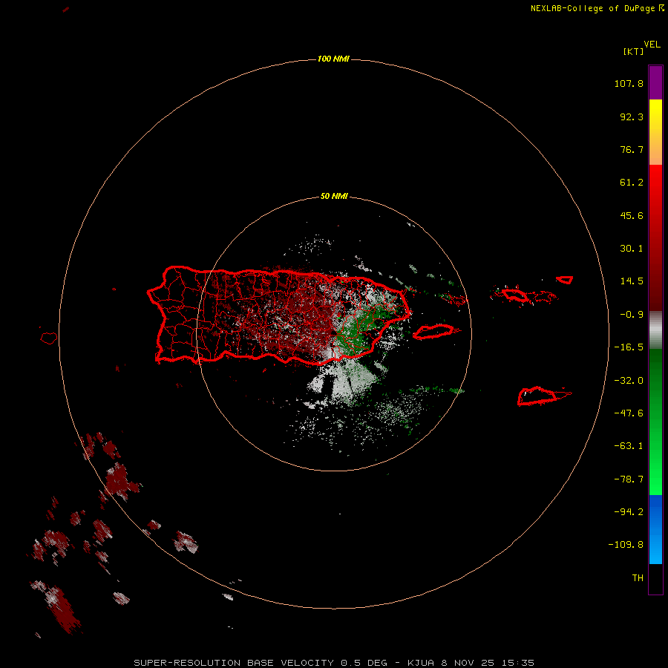Click the -78.7 legend value
This screenshot has width=668, height=668.
click(629, 479)
